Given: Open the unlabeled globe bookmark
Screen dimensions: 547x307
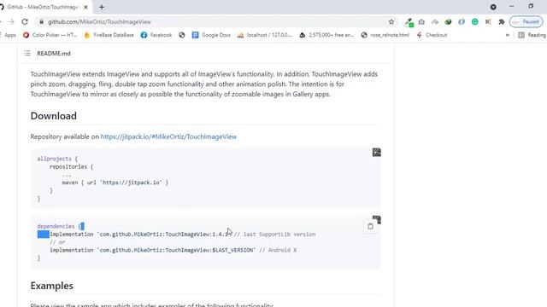Looking at the screenshot, I should (x=182, y=35).
